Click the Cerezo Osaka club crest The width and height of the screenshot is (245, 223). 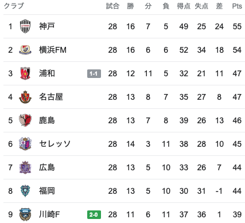[25, 144]
